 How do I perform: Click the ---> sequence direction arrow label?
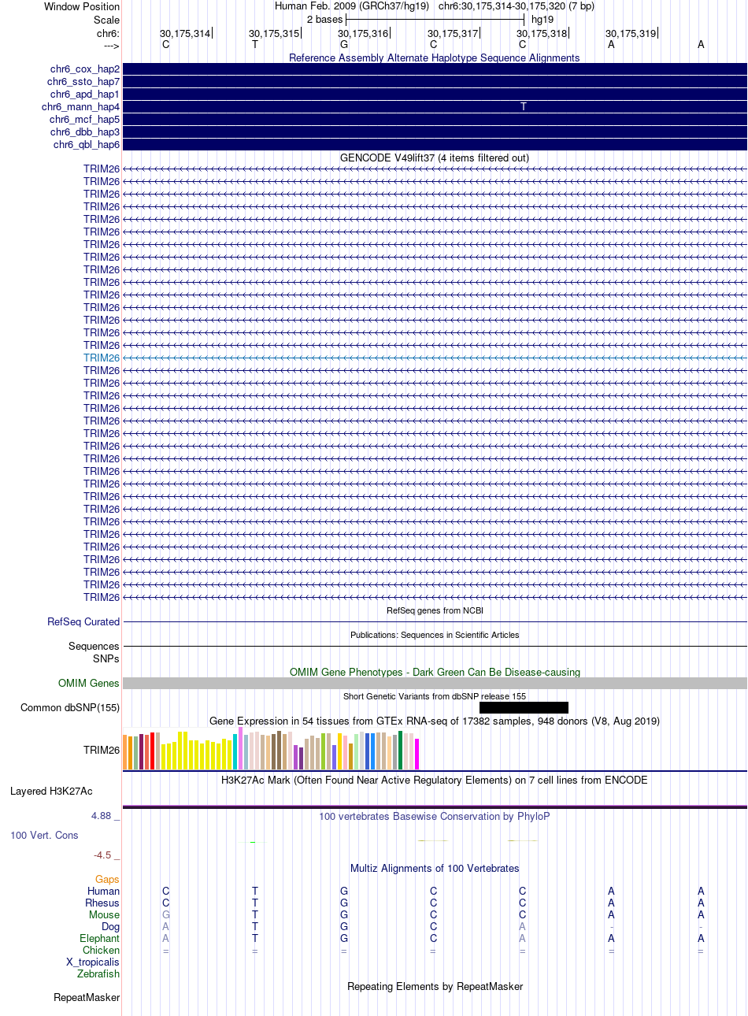point(111,46)
